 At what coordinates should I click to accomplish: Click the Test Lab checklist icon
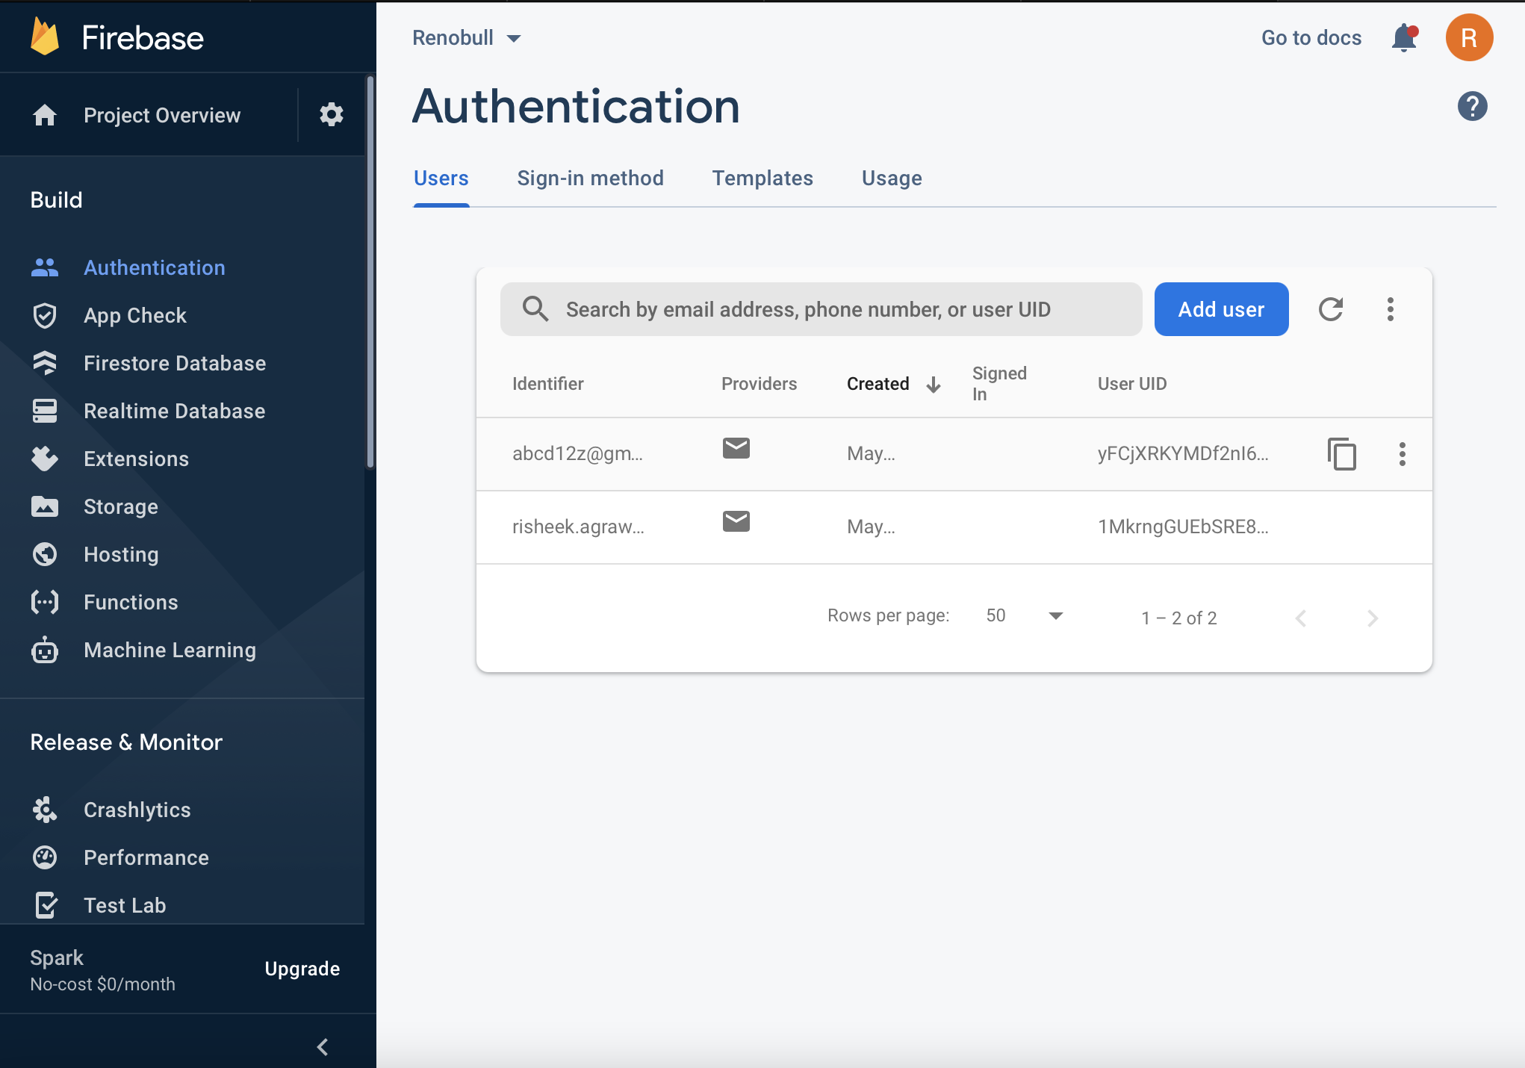[46, 905]
